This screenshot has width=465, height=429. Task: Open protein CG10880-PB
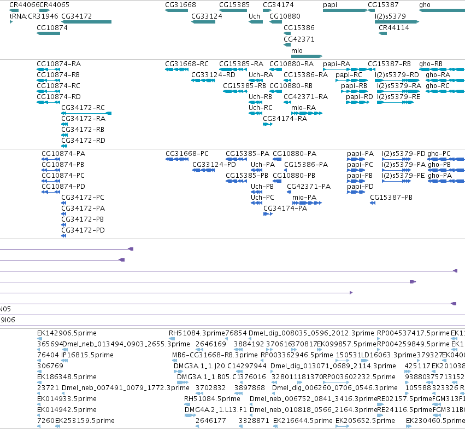click(x=294, y=176)
